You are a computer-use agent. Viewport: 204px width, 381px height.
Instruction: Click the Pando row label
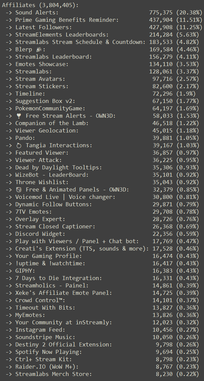pos(25,138)
